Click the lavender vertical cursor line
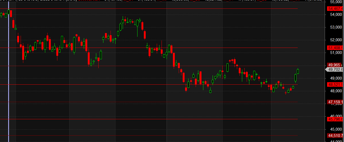The image size is (344, 142). 9,79
